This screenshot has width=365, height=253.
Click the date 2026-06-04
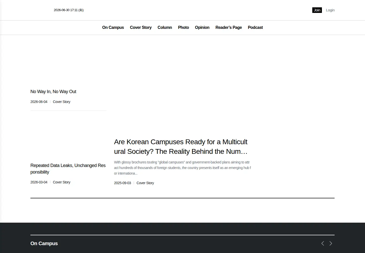(39, 102)
